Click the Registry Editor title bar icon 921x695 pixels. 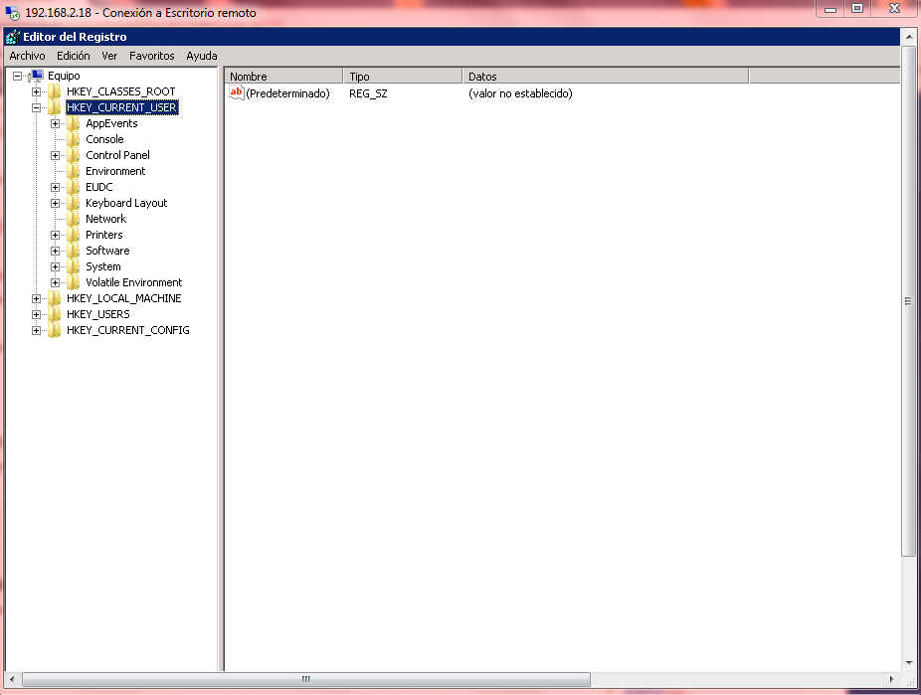[x=12, y=37]
